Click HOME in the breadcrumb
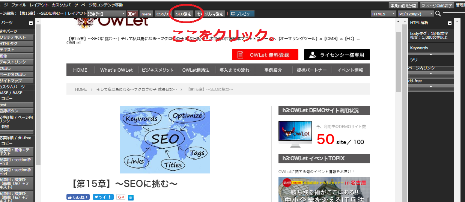465x202 pixels. [x=81, y=89]
